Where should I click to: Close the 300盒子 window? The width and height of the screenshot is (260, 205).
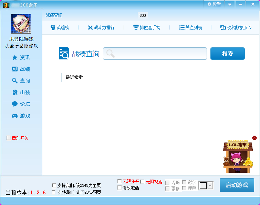tap(253, 4)
